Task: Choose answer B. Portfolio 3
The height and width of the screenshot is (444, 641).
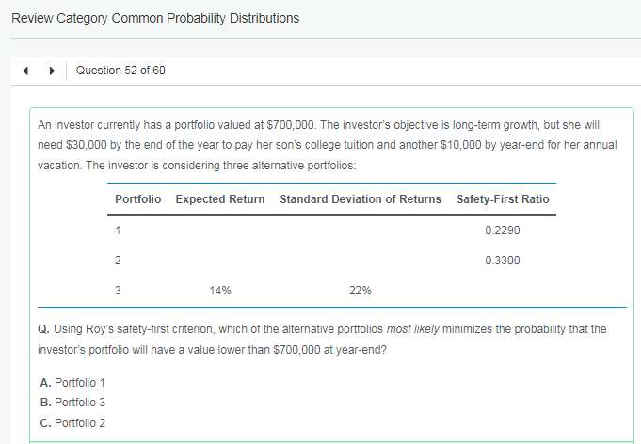Action: click(74, 403)
